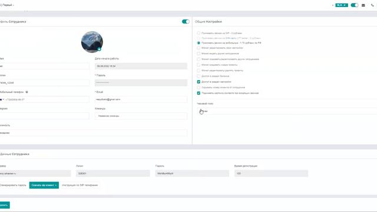Click the Telegram input field
Viewport: 377px width, 212px height.
45,116
